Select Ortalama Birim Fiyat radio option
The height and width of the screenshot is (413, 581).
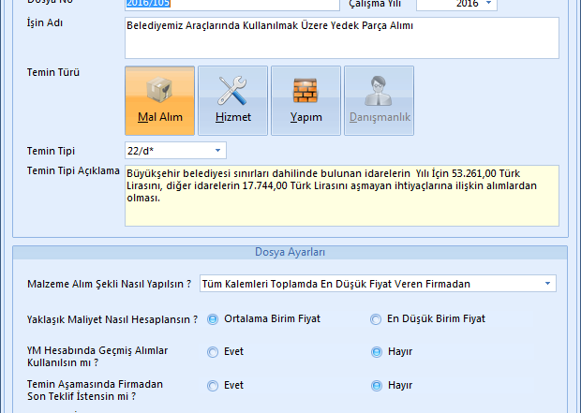213,319
